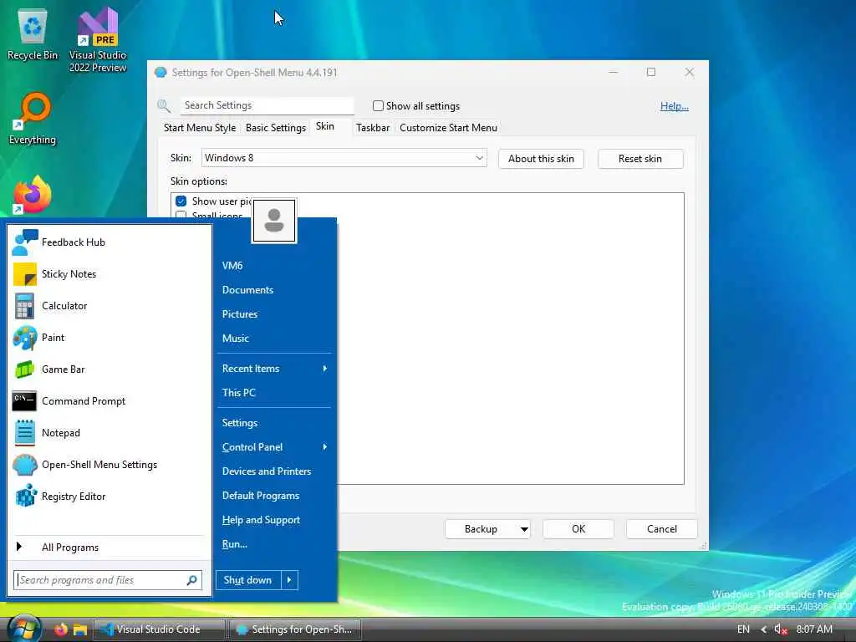Open VM6 user folder
Image resolution: width=856 pixels, height=642 pixels.
(x=274, y=266)
